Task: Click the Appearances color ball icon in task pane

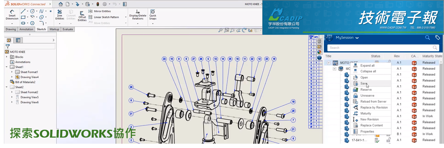Action: pos(319,52)
